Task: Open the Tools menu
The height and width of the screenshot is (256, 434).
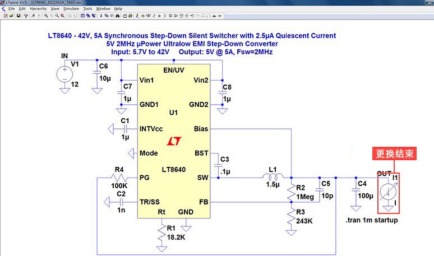Action: (87, 9)
